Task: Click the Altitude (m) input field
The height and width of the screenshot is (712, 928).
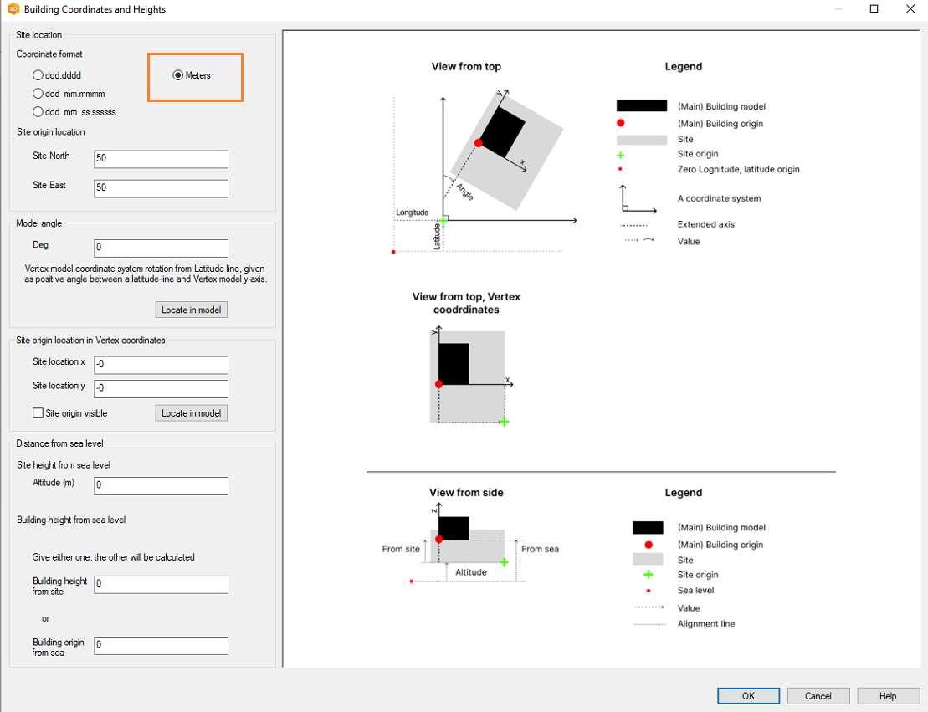Action: pos(161,485)
